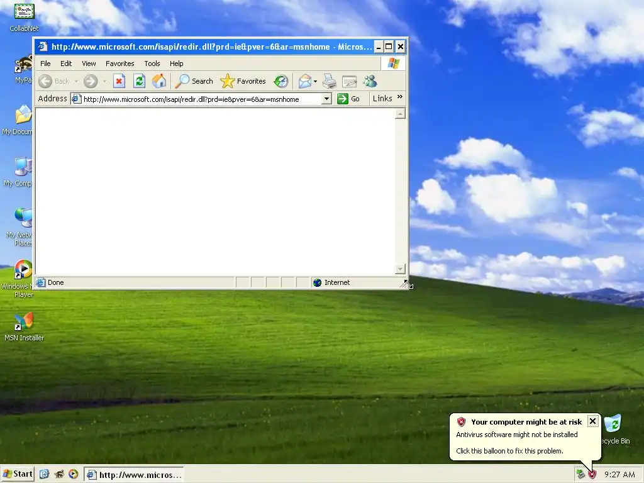Open the Edit menu
644x483 pixels.
point(66,64)
